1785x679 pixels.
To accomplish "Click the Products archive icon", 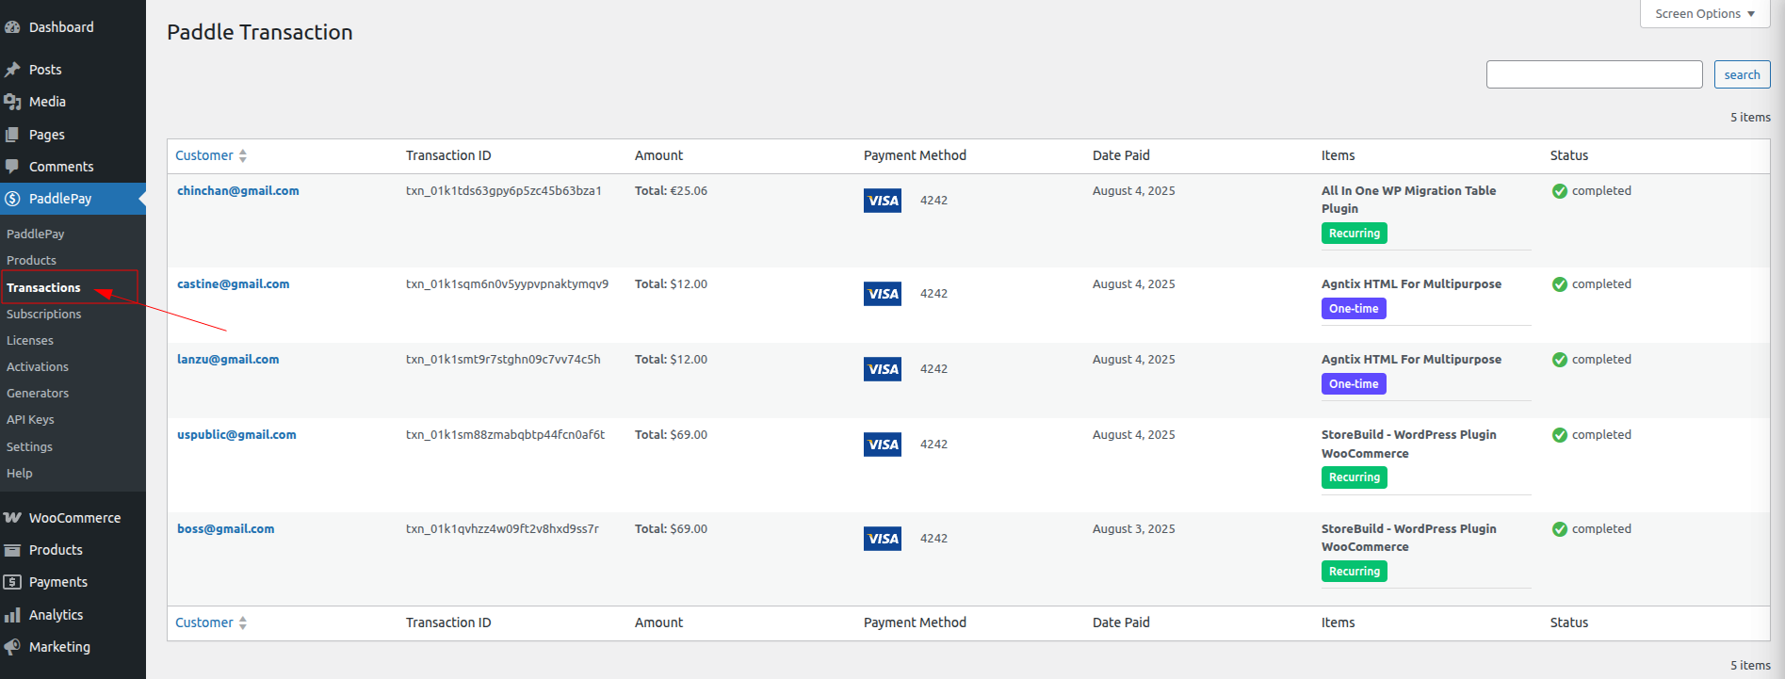I will click(x=12, y=550).
